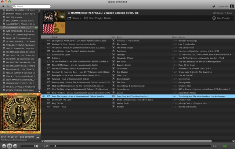Click the Get icon for The White Stripes
Viewport: 235px width, 149px height.
coord(113,47)
